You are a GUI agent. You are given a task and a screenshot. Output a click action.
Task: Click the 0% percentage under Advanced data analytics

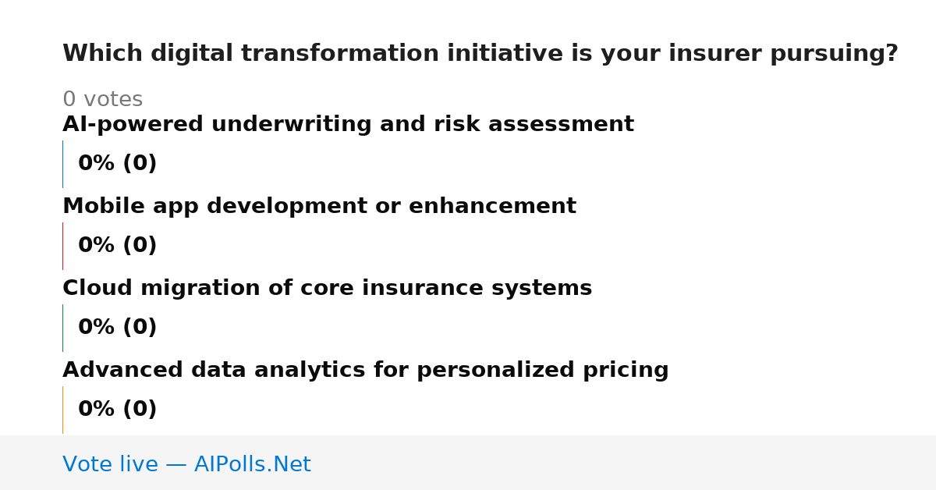97,410
